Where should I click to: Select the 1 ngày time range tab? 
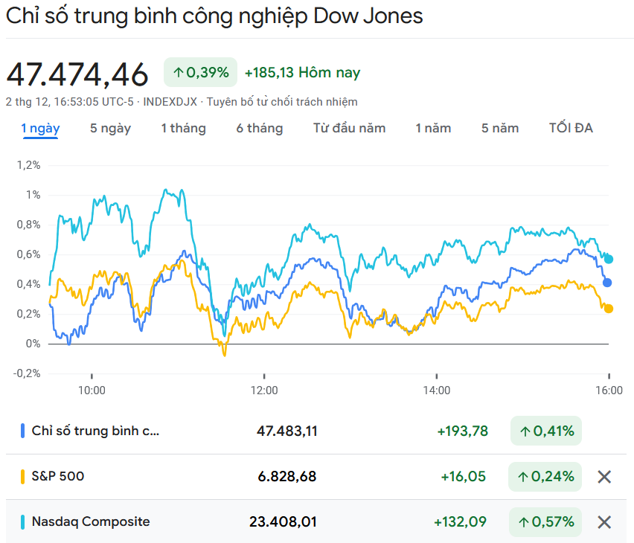(40, 128)
